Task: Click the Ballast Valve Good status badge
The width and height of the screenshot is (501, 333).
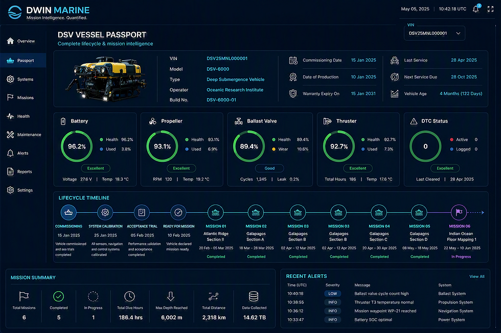Action: 269,168
